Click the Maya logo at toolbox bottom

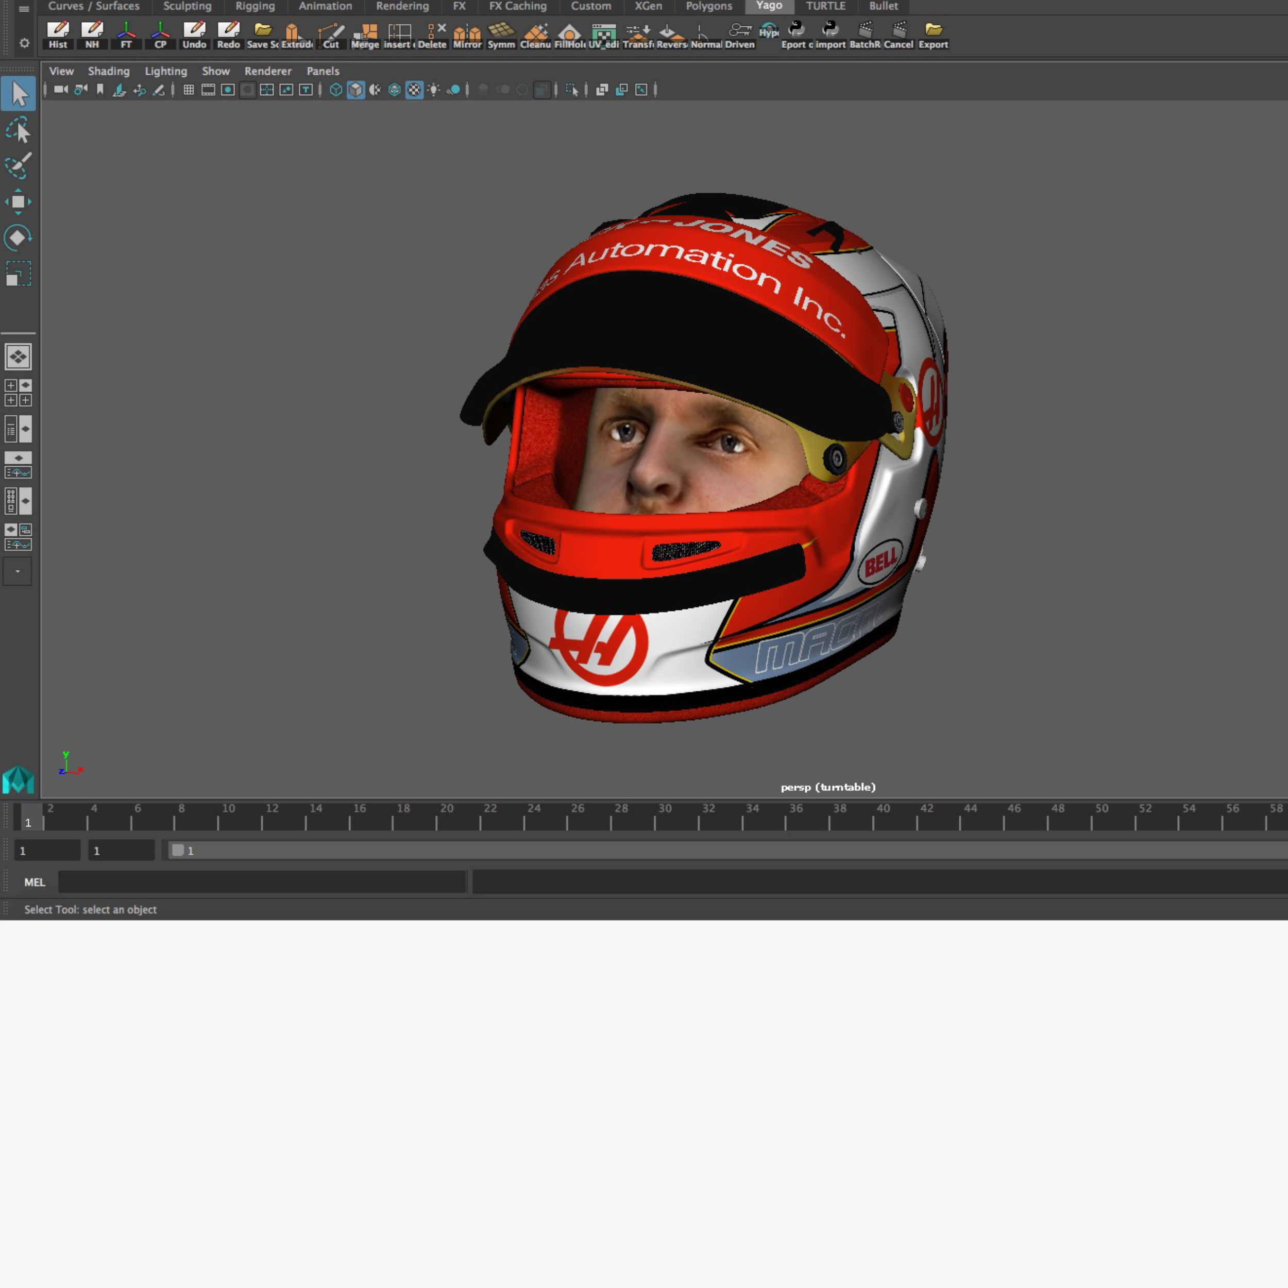pyautogui.click(x=18, y=779)
